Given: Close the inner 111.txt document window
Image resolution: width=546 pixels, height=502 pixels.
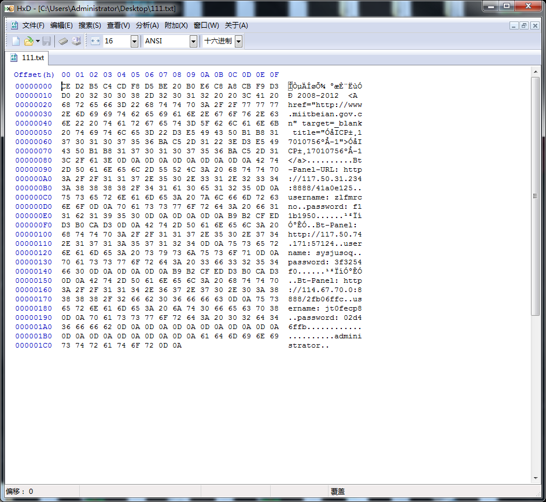Looking at the screenshot, I should click(535, 25).
